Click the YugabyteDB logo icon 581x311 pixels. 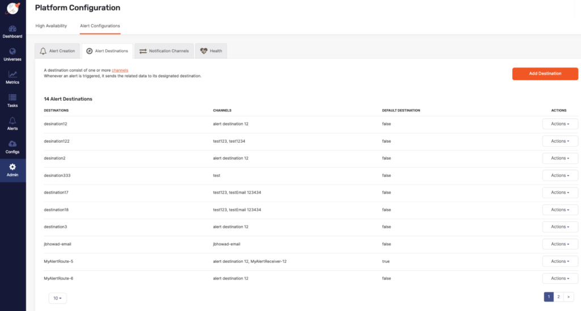coord(12,8)
